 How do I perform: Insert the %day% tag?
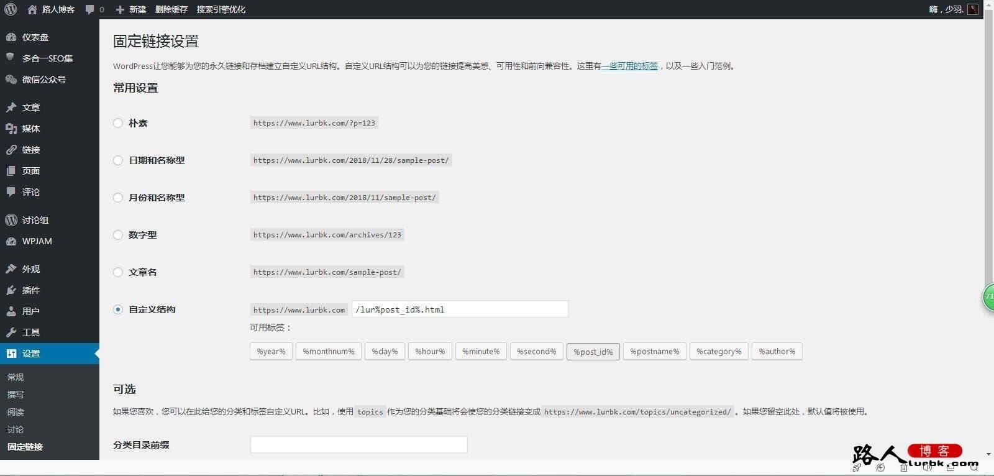[385, 352]
